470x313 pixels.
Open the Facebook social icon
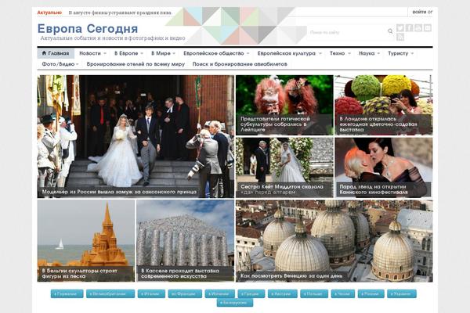pos(409,28)
